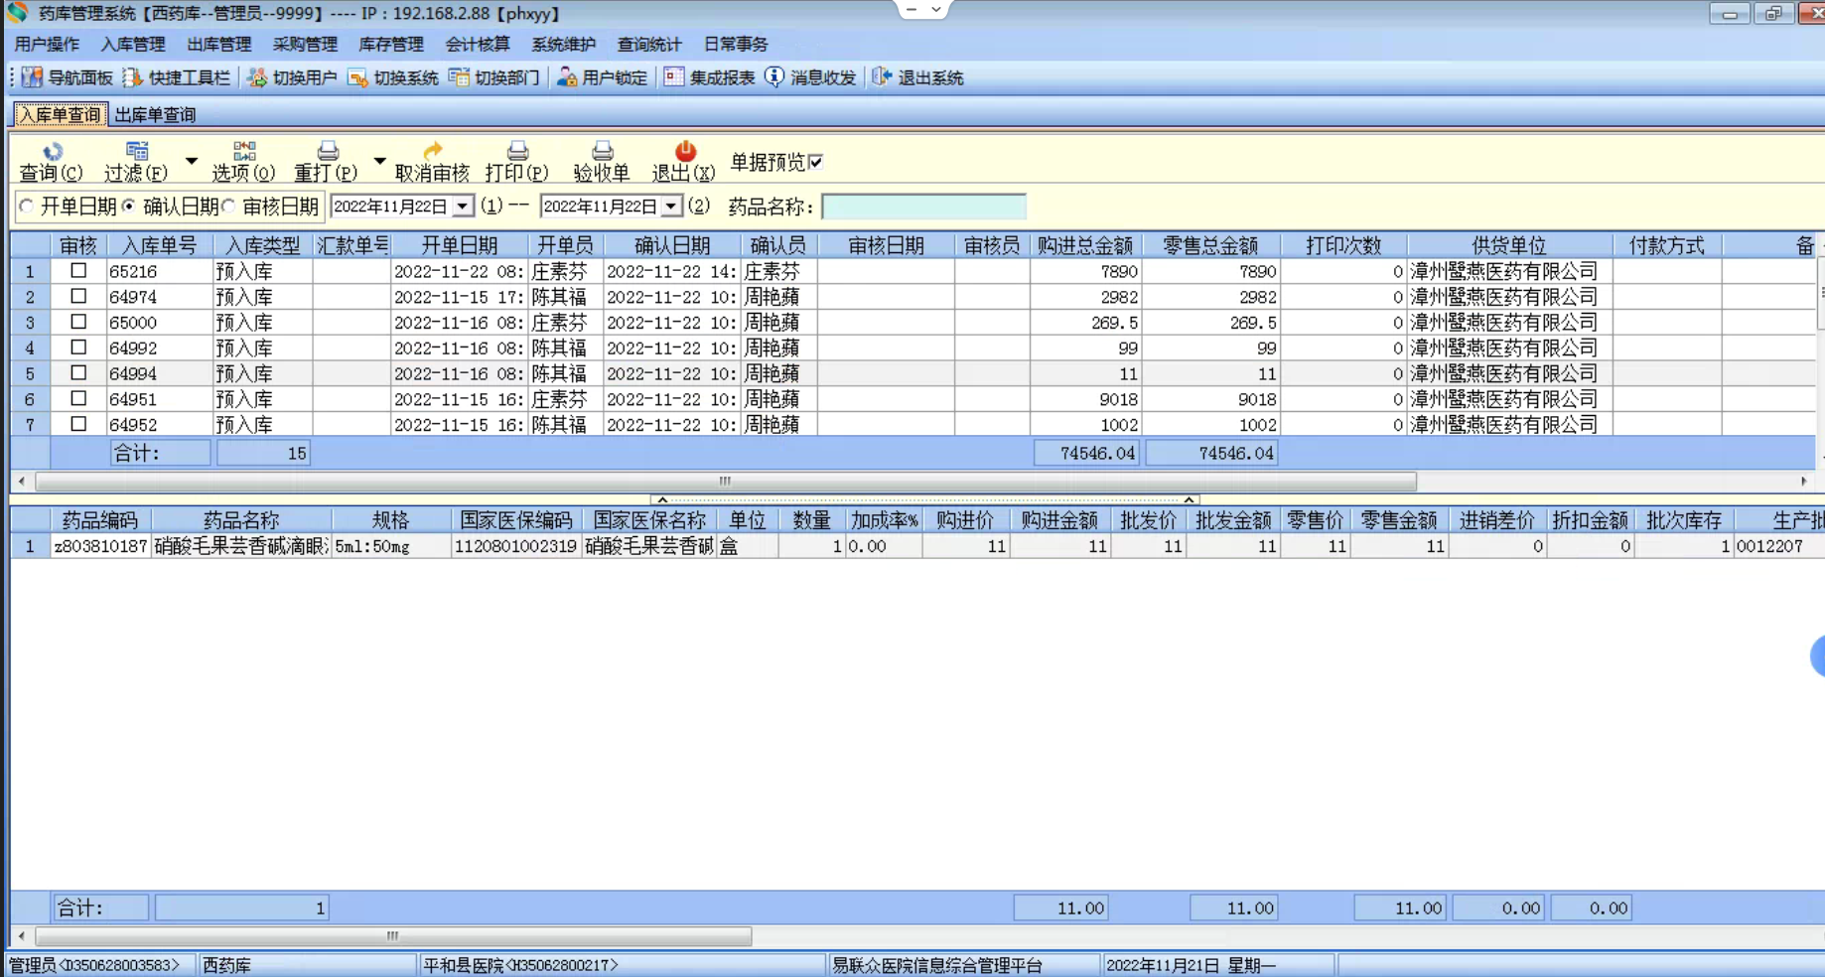
Task: Select order row 64951
Action: point(912,399)
